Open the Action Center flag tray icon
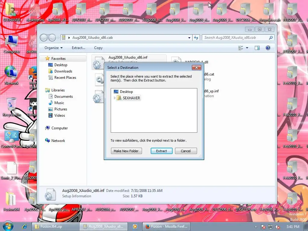308x231 pixels. pyautogui.click(x=263, y=227)
